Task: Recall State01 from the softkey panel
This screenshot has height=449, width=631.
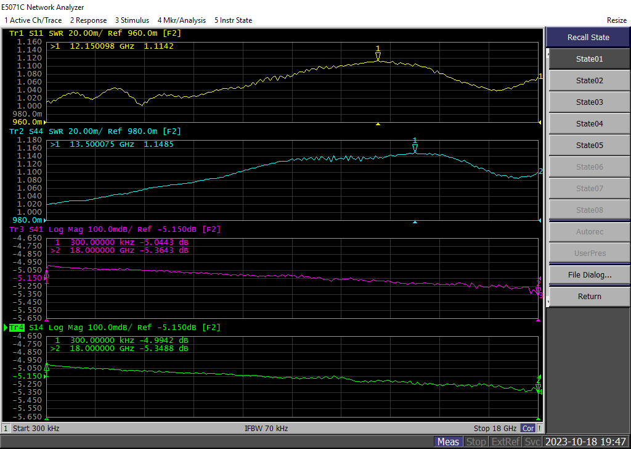Action: [x=589, y=59]
